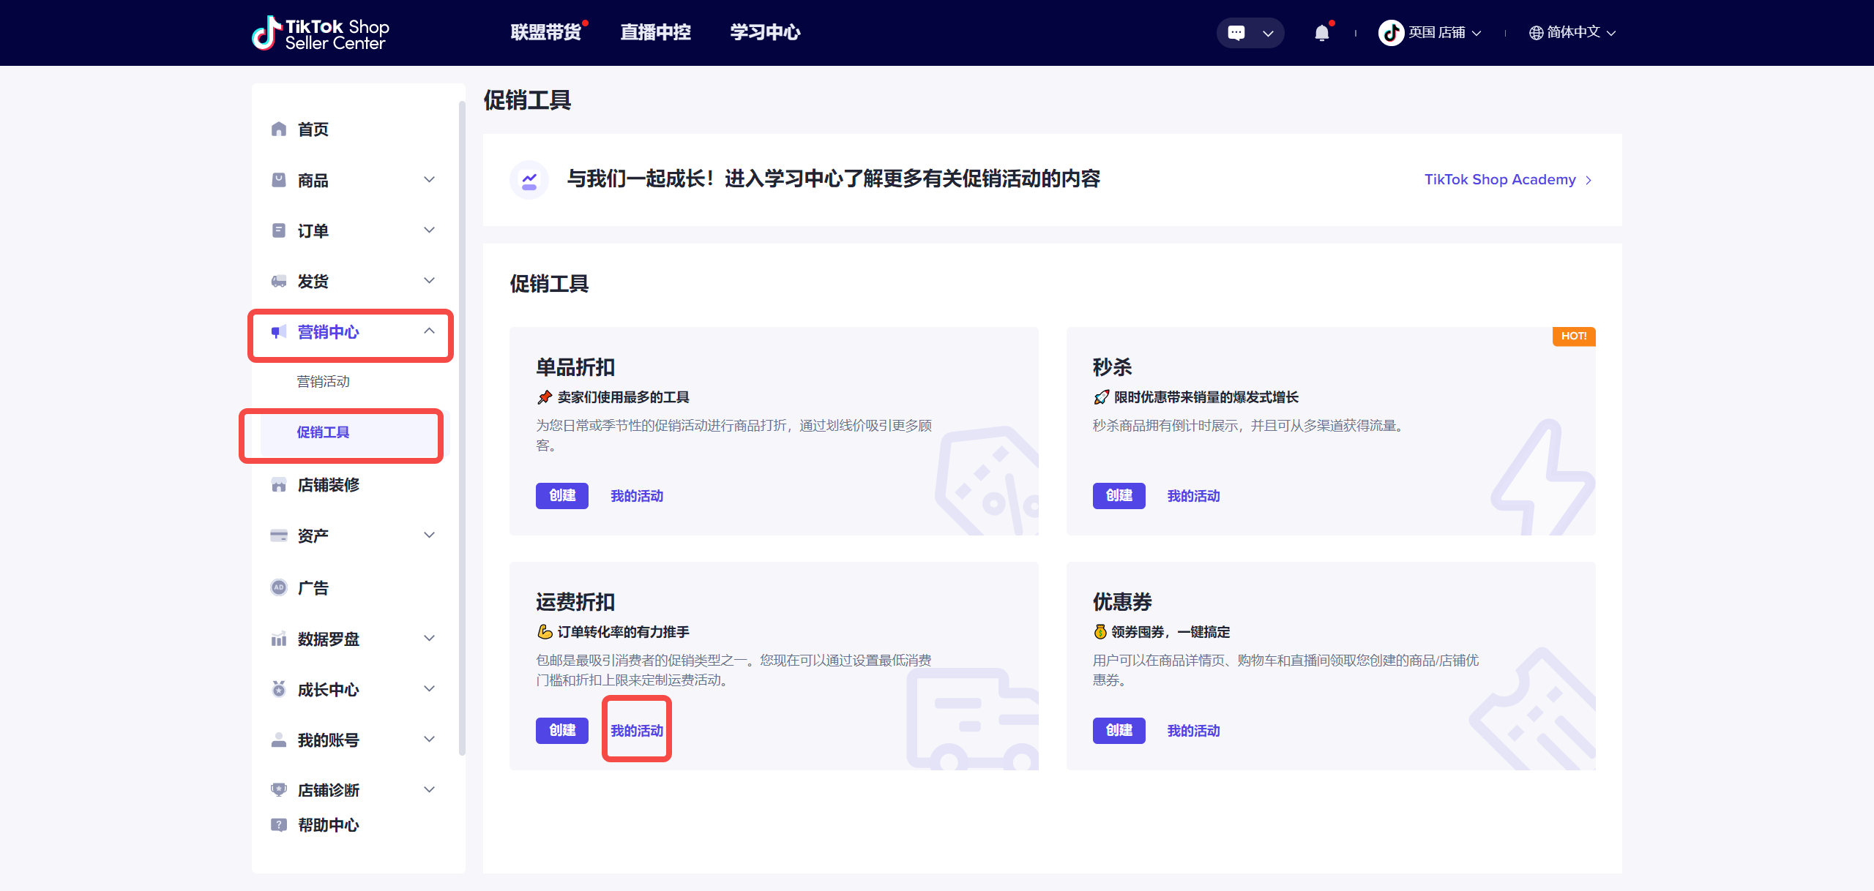Click the 帮助中心 question mark icon
The image size is (1874, 891).
[279, 825]
